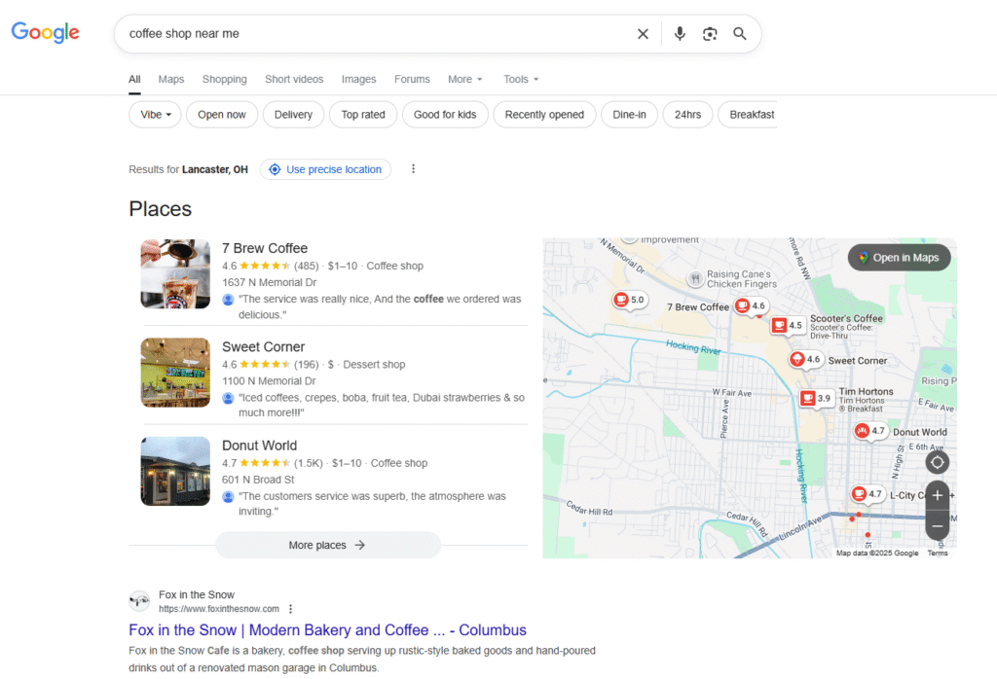Switch to the Images tab
Viewport: 997px width, 679px height.
(358, 80)
